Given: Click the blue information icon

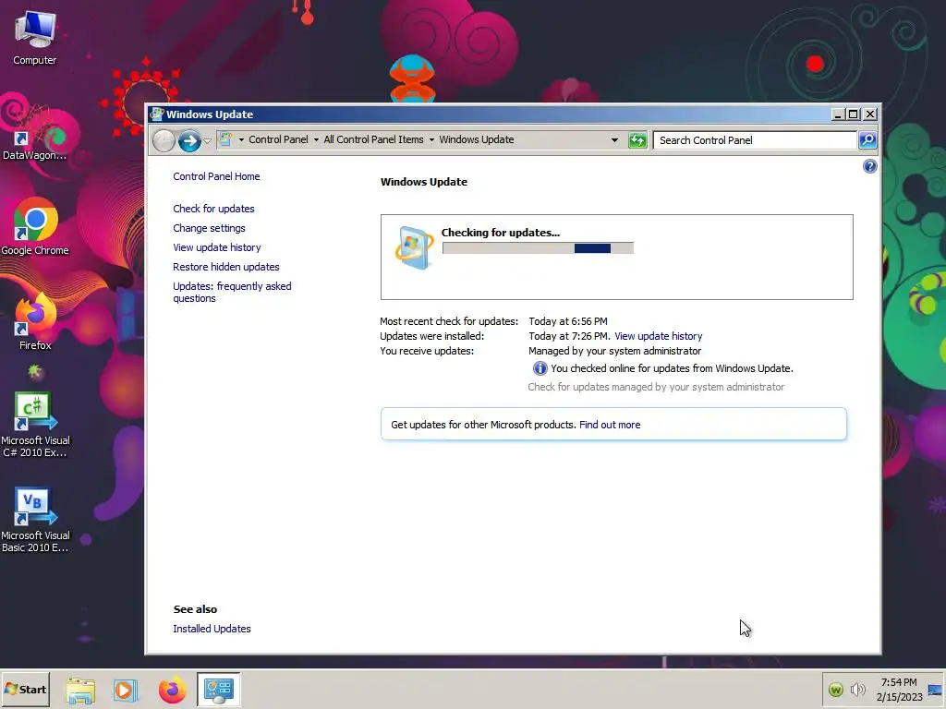Looking at the screenshot, I should (540, 368).
